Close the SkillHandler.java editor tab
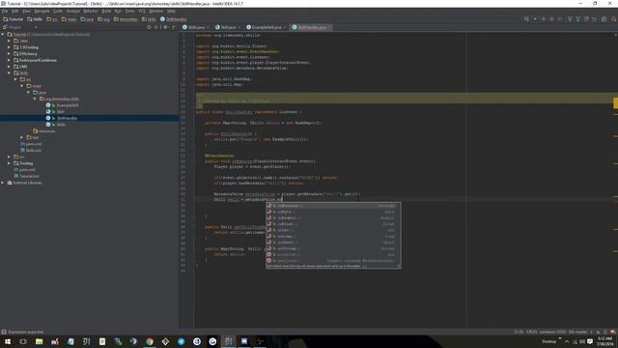618x348 pixels. [329, 27]
